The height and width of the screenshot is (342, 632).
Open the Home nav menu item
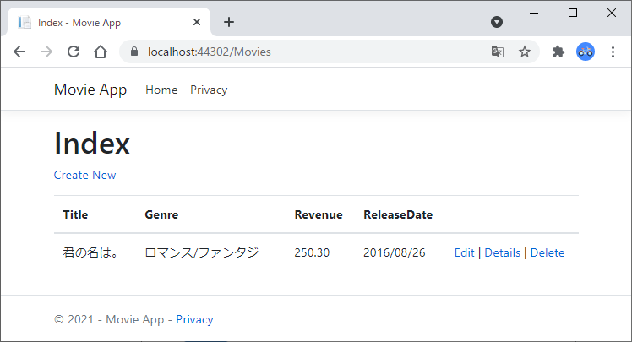[161, 90]
